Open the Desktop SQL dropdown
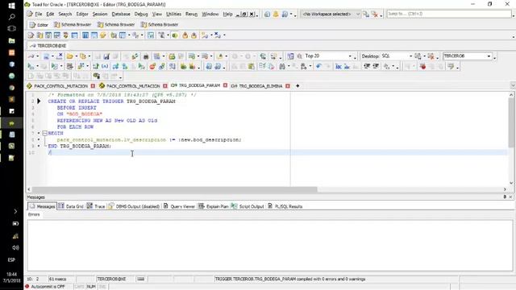The height and width of the screenshot is (290, 516). click(x=410, y=56)
